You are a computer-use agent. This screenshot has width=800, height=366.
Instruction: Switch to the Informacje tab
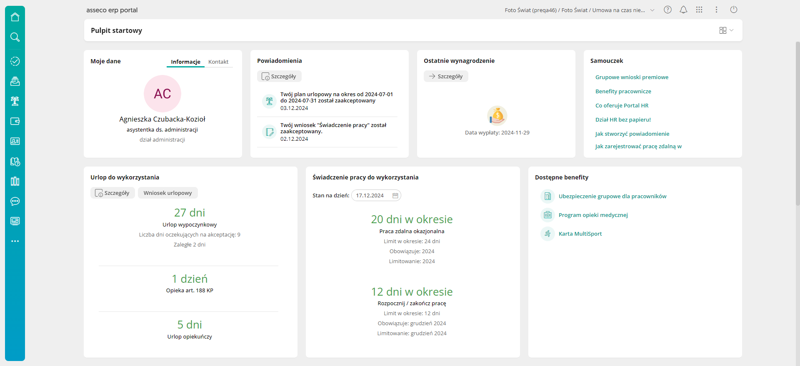coord(185,62)
